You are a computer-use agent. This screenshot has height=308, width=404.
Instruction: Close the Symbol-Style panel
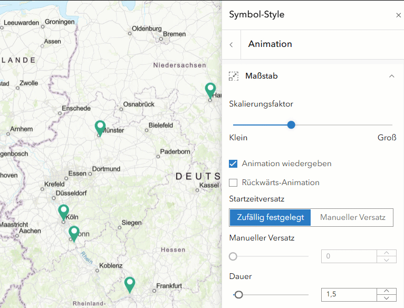coord(398,15)
